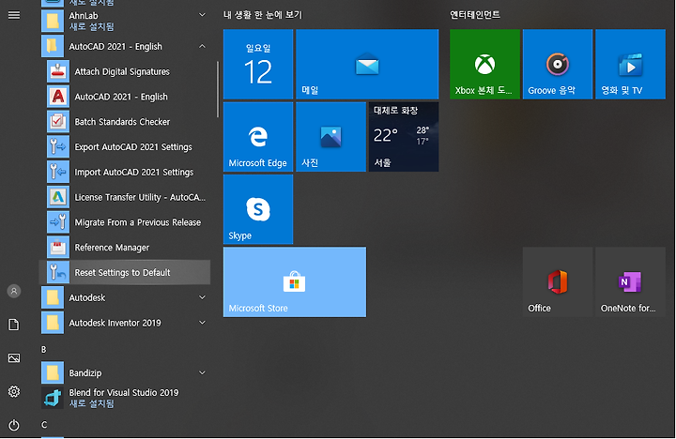The width and height of the screenshot is (676, 439).
Task: Open the Office tile
Action: point(558,281)
